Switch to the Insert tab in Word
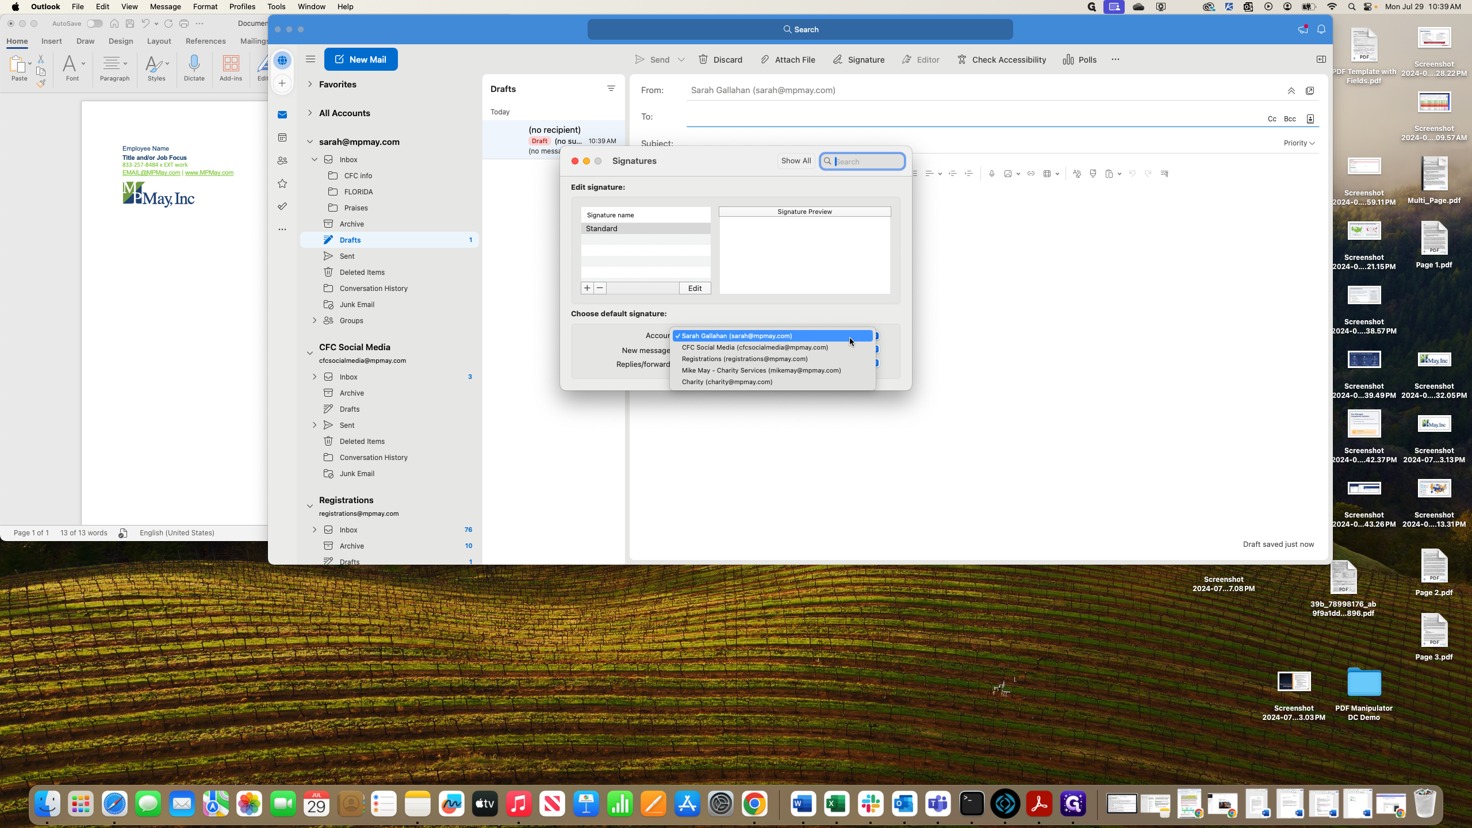Screen dimensions: 1472x828 coord(52,41)
